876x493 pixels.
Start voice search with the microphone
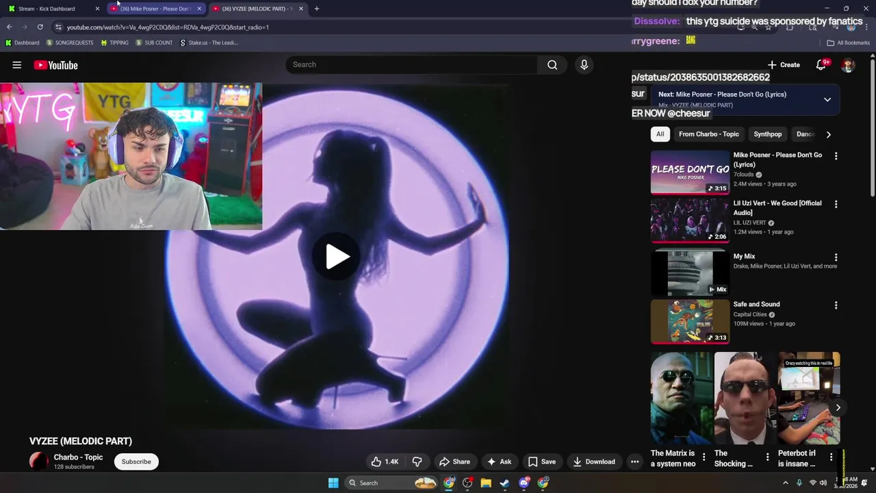click(584, 64)
